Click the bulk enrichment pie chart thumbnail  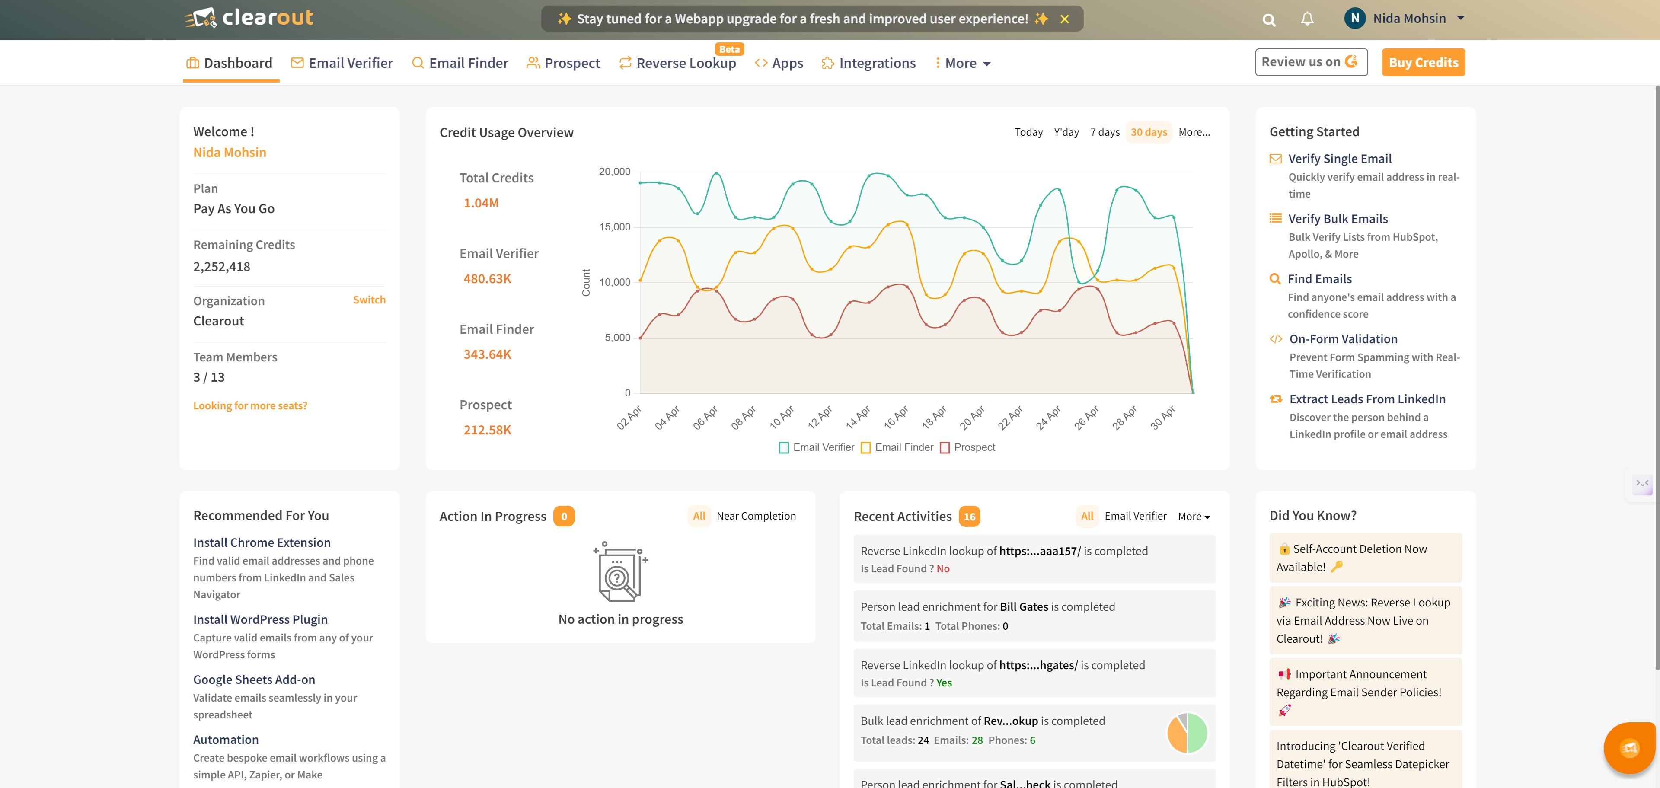coord(1187,733)
